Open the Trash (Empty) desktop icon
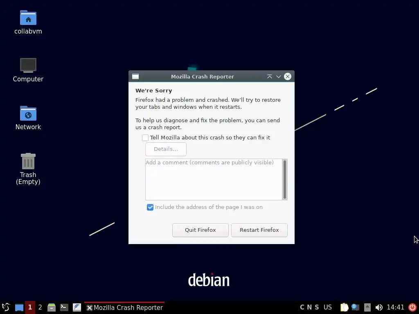Viewport: 419px width, 314px height. 28,161
